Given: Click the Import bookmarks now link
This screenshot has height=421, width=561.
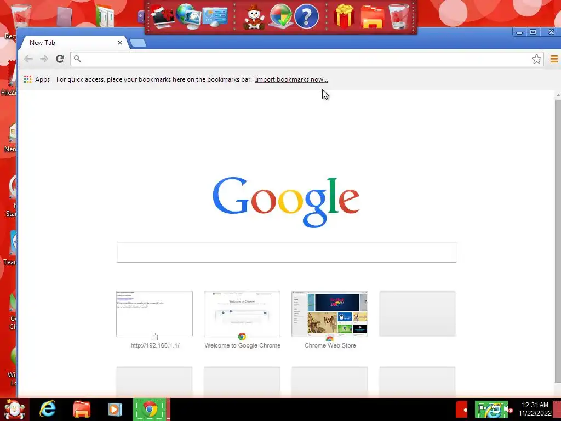Looking at the screenshot, I should [291, 79].
